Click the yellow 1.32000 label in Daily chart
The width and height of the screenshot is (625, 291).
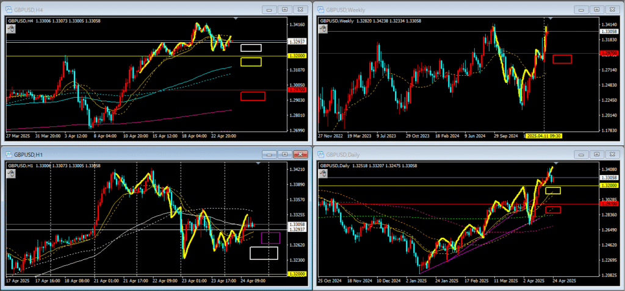click(x=610, y=185)
